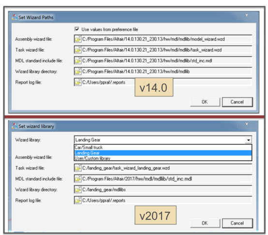Browse Report log file in Set wizard library dialog
The width and height of the screenshot is (268, 235).
click(x=78, y=200)
